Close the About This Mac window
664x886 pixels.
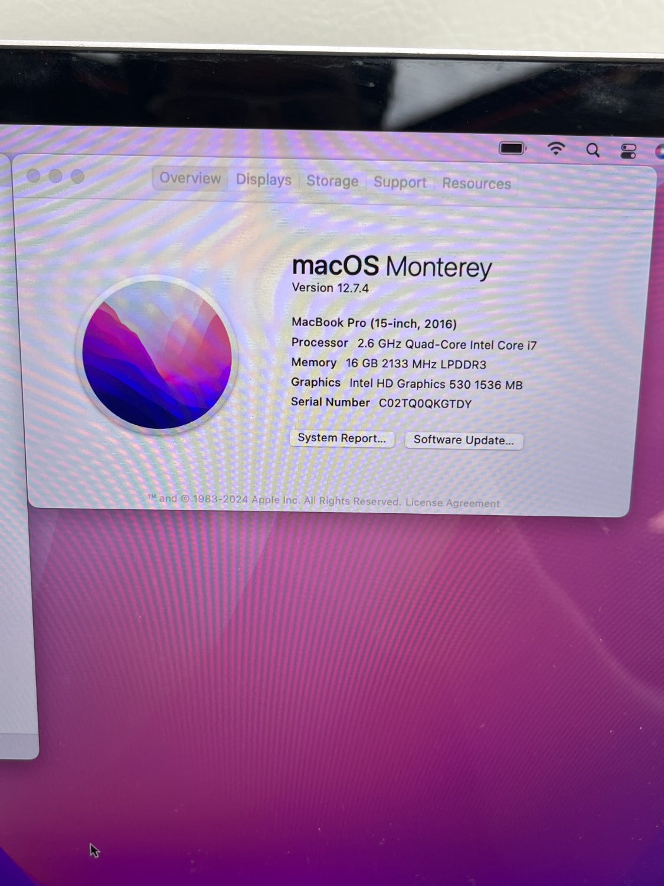click(34, 175)
